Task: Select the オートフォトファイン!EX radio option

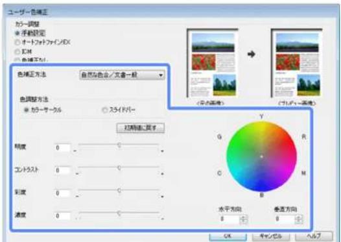Action: pos(18,42)
